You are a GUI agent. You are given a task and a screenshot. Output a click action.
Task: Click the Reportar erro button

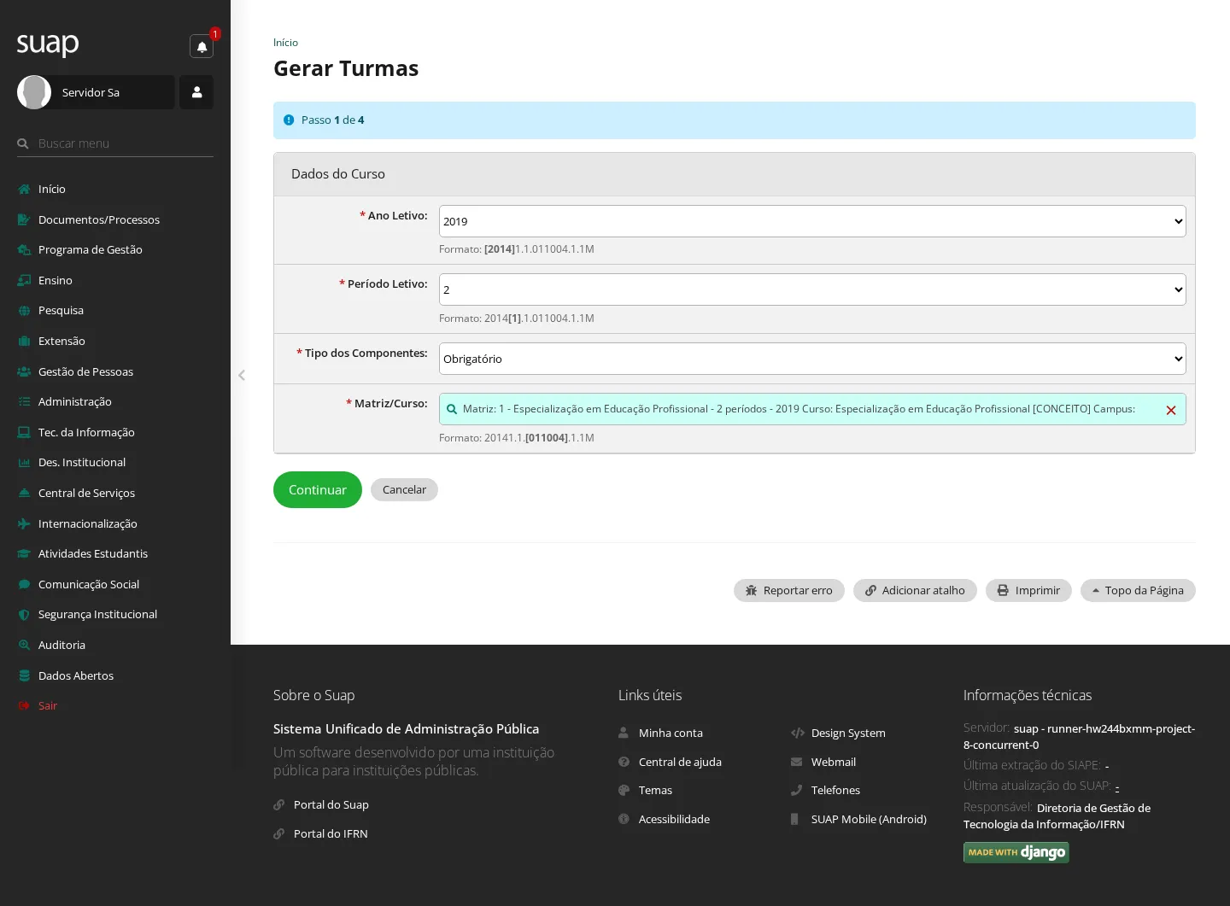(789, 590)
